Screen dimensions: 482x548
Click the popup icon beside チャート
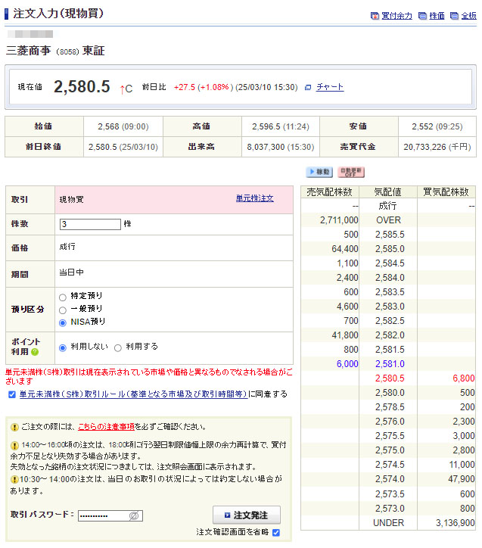pos(308,88)
